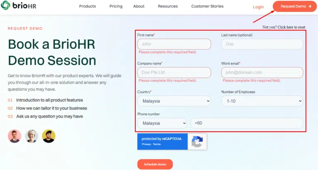Screen dimensions: 318x170
Task: Open the phone country code dropdown
Action: point(162,123)
